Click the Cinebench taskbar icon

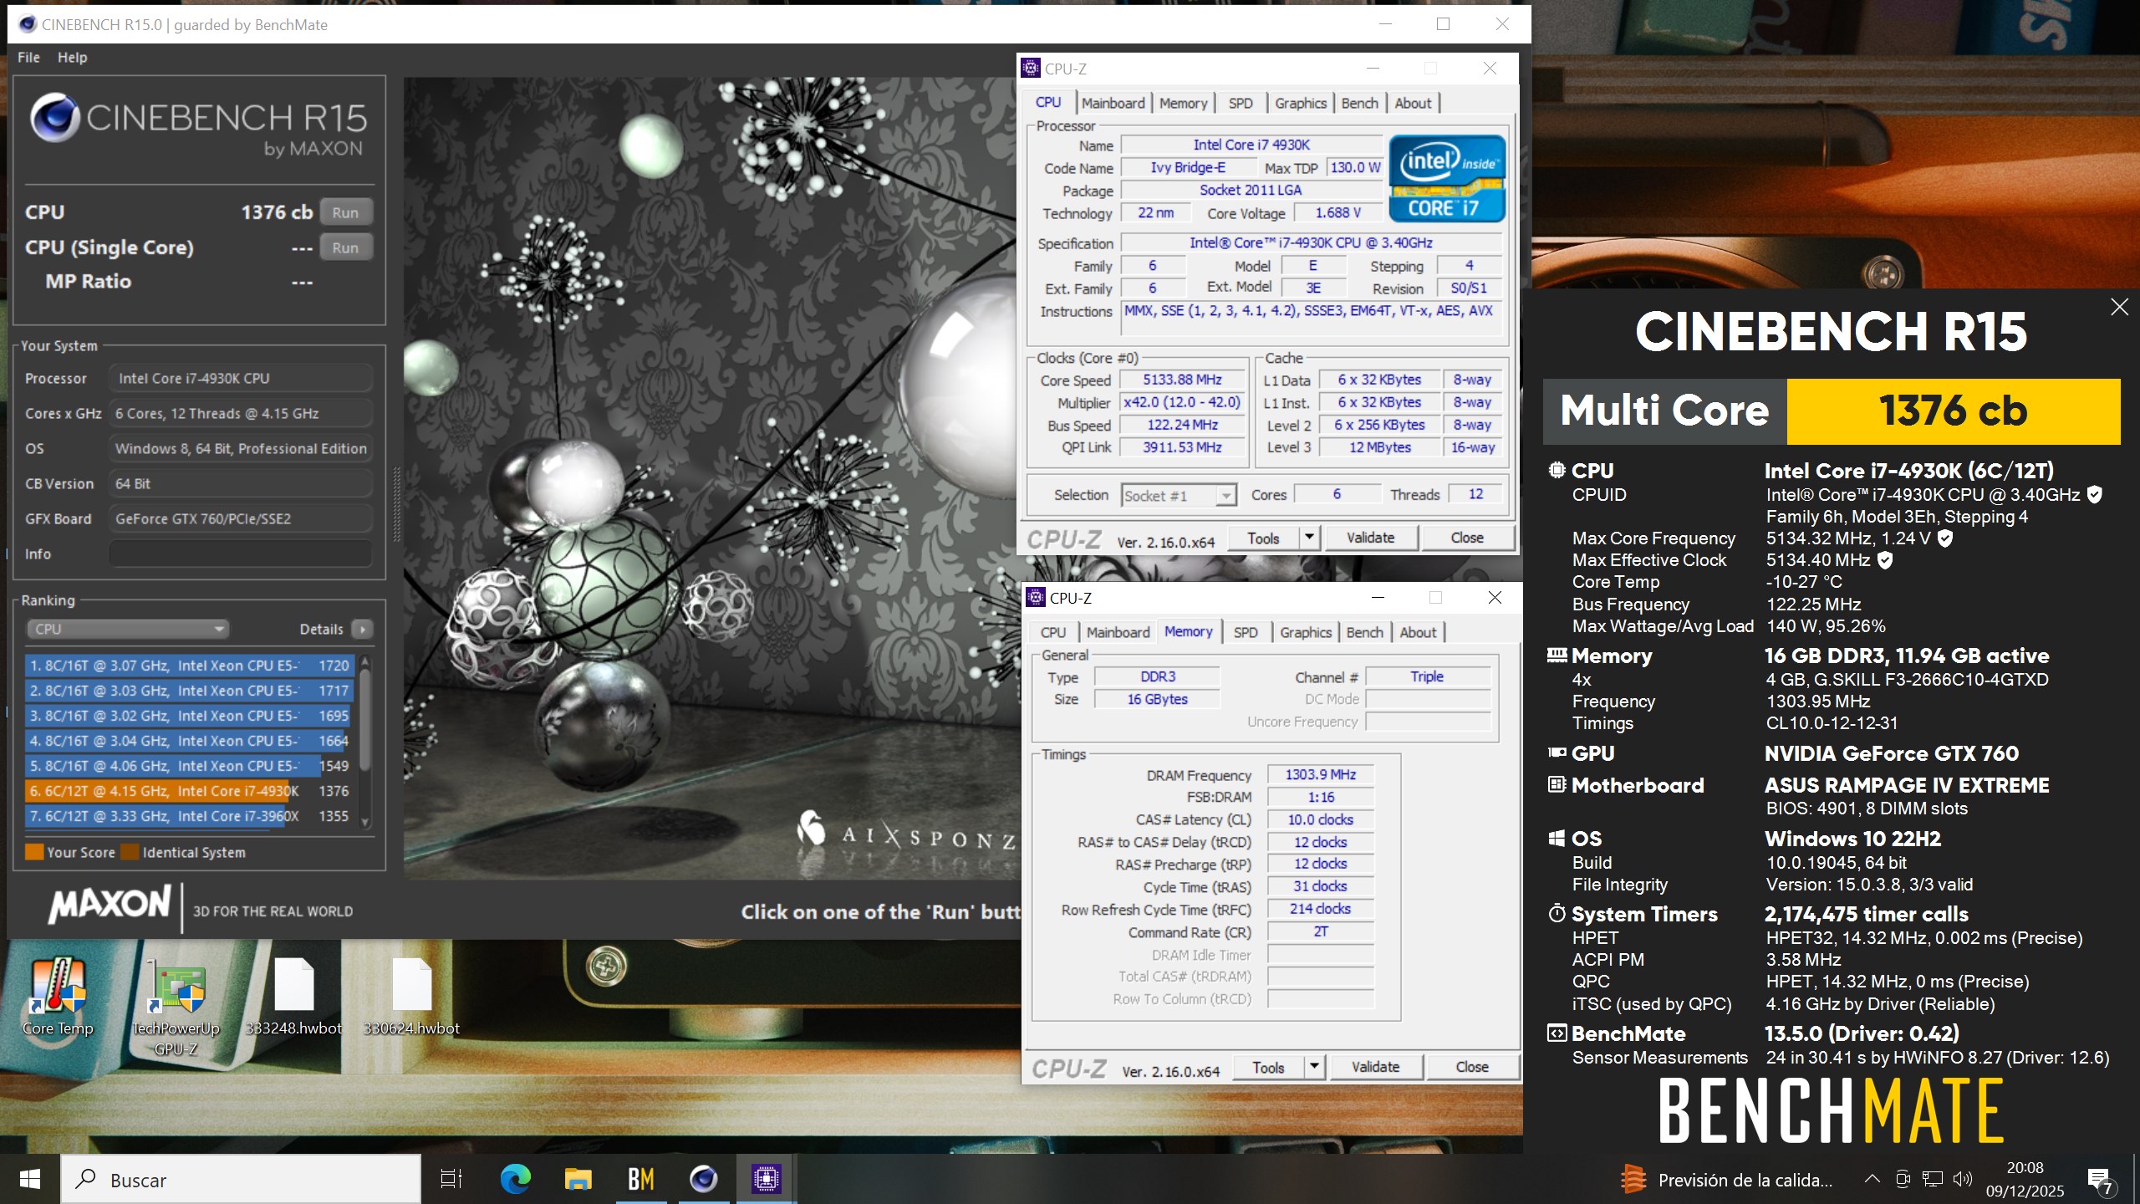[x=703, y=1179]
